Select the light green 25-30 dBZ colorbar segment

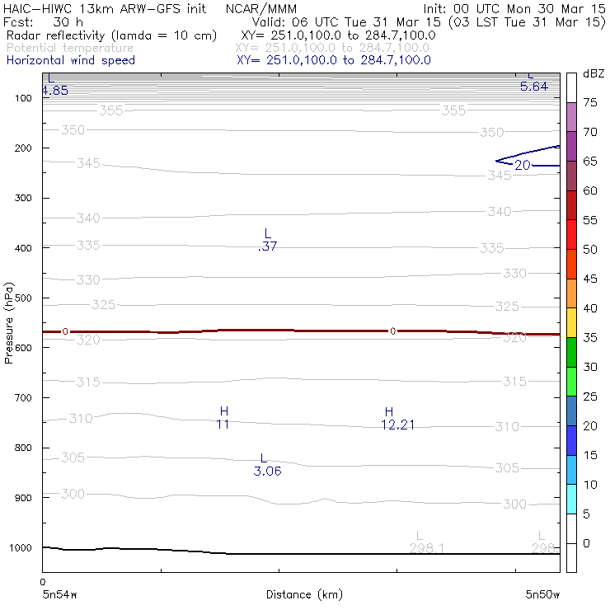point(571,381)
